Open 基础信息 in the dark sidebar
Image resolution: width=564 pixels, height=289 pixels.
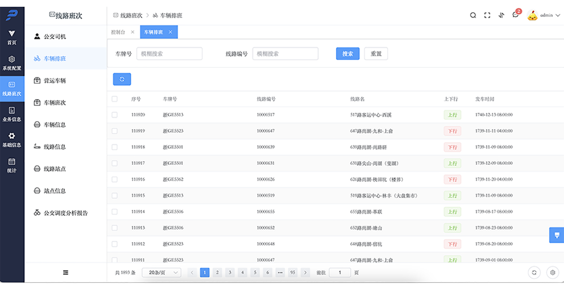(x=12, y=139)
